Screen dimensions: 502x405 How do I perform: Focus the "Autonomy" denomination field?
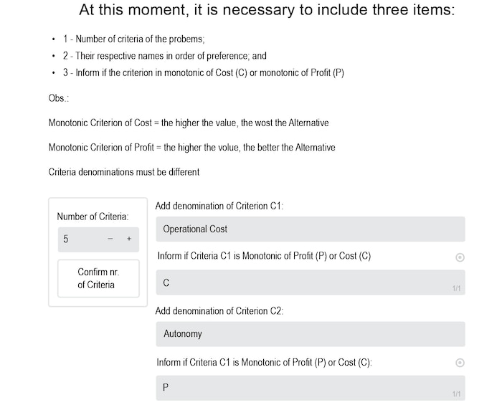[310, 334]
